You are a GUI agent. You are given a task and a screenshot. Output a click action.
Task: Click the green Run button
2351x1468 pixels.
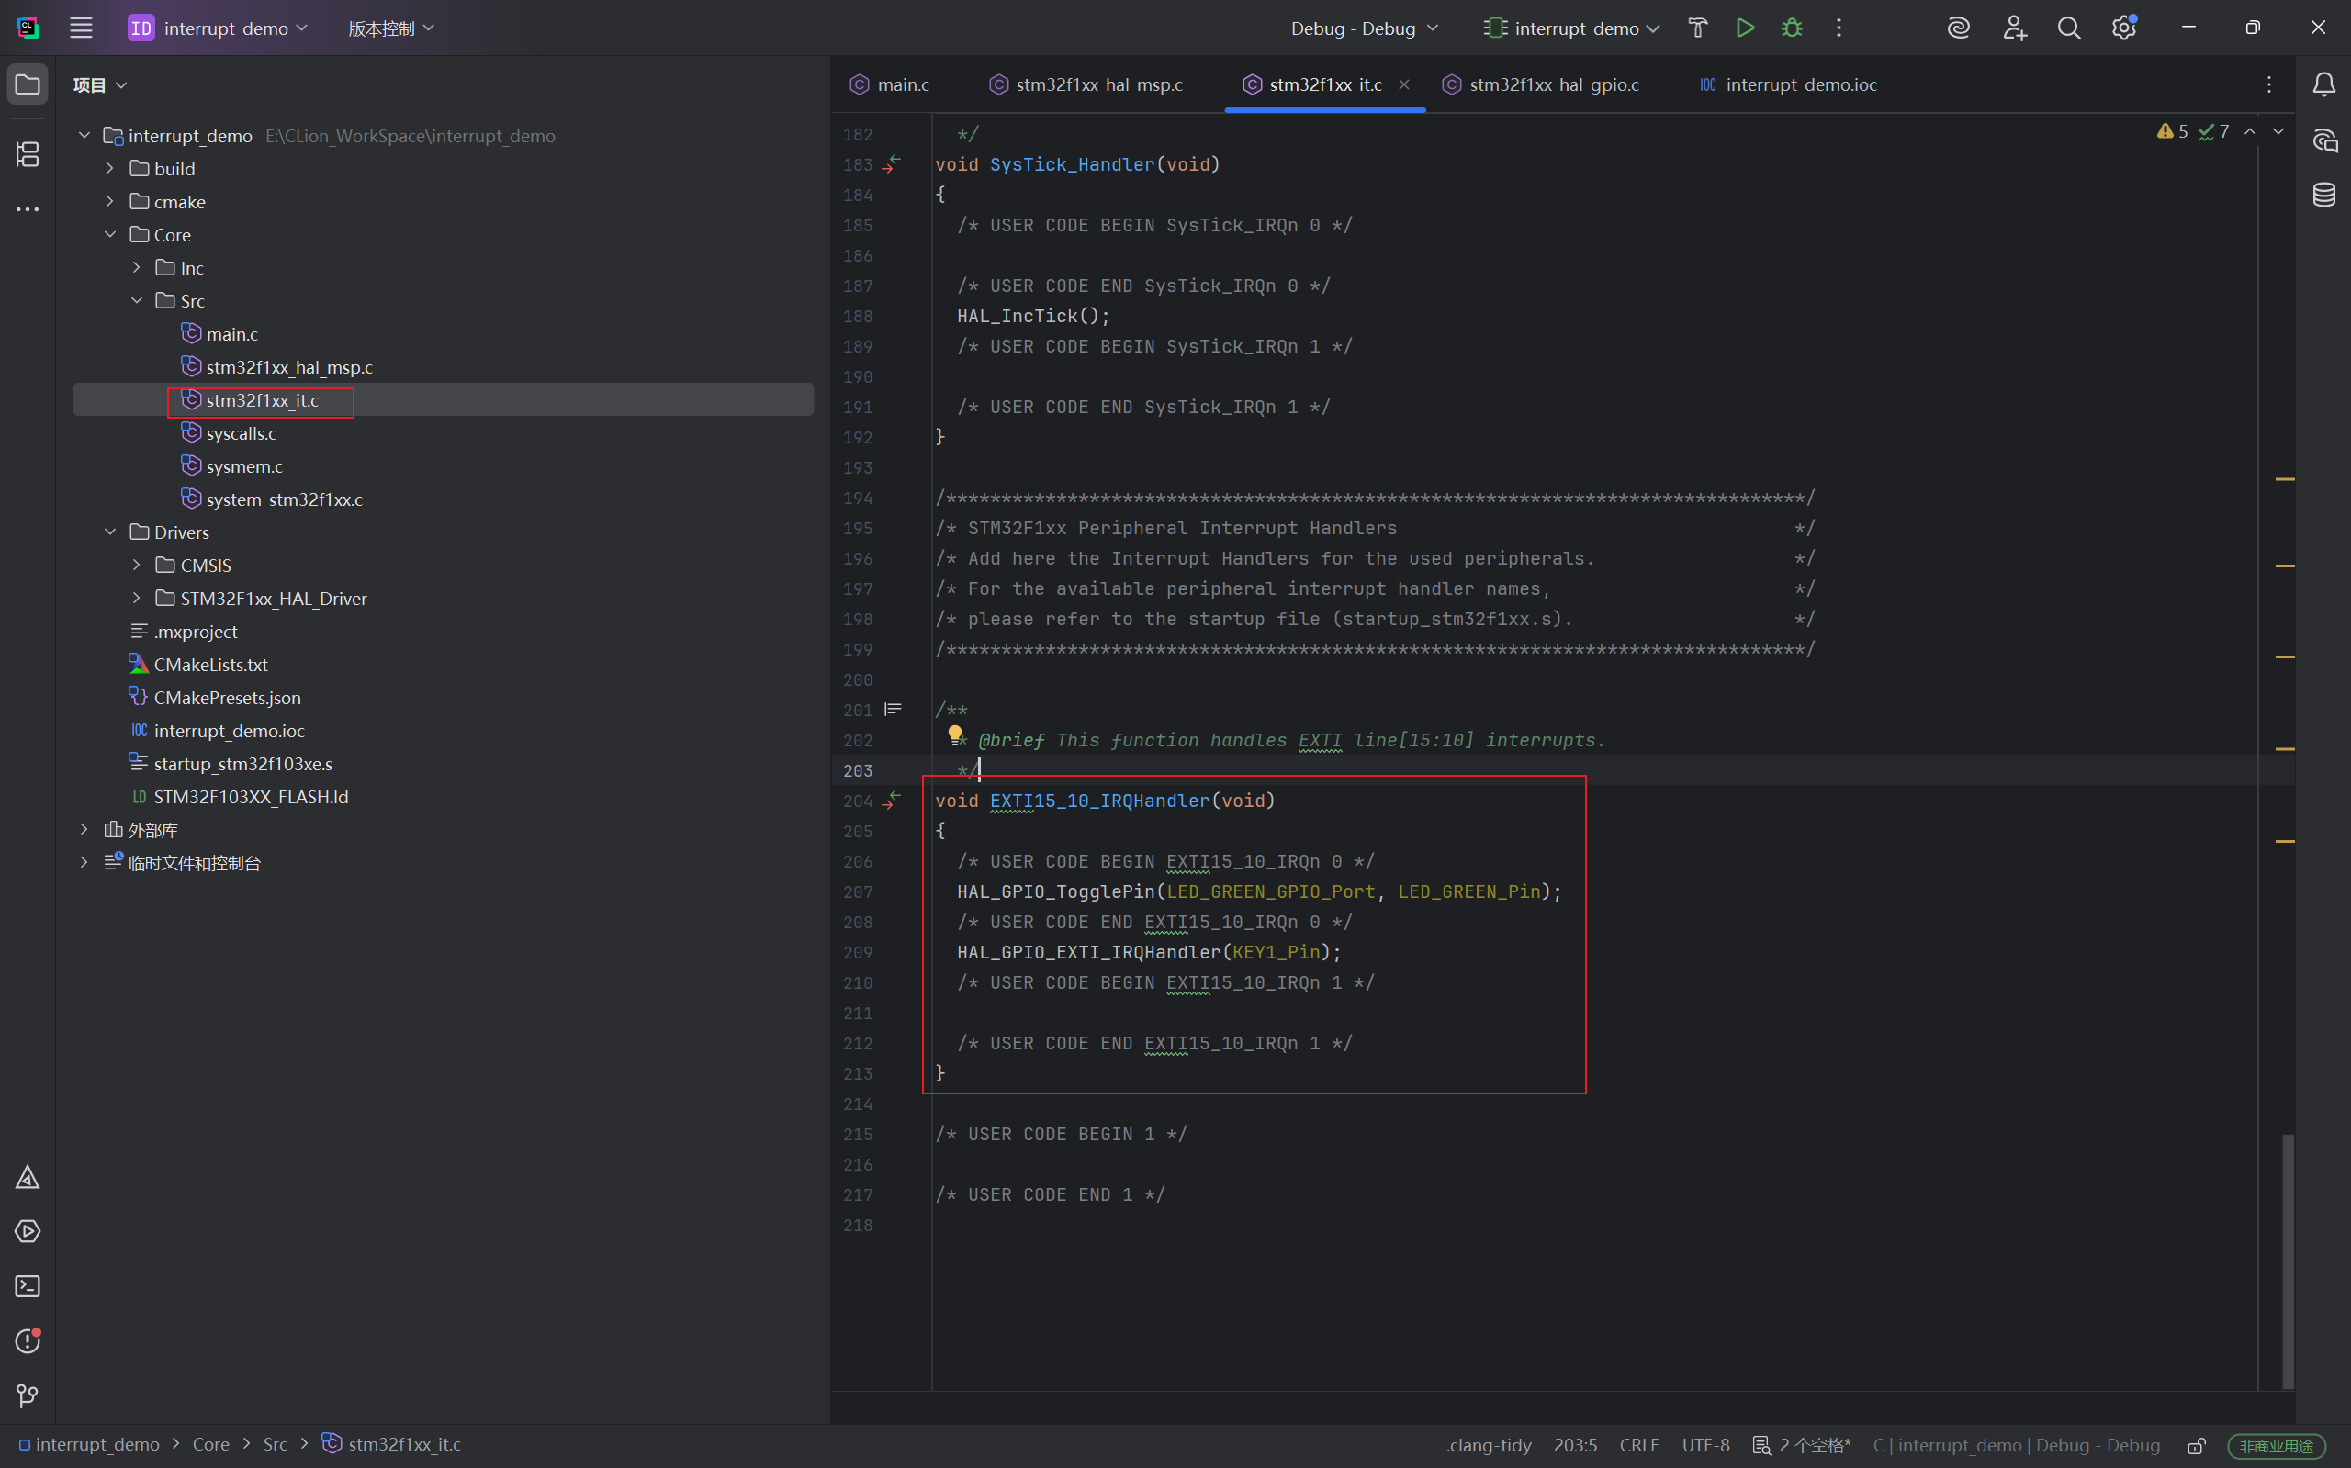pyautogui.click(x=1745, y=28)
